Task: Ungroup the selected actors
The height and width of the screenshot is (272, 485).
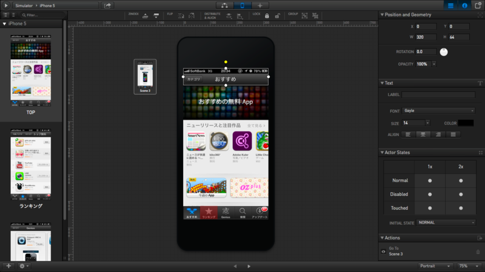Action: 315,16
